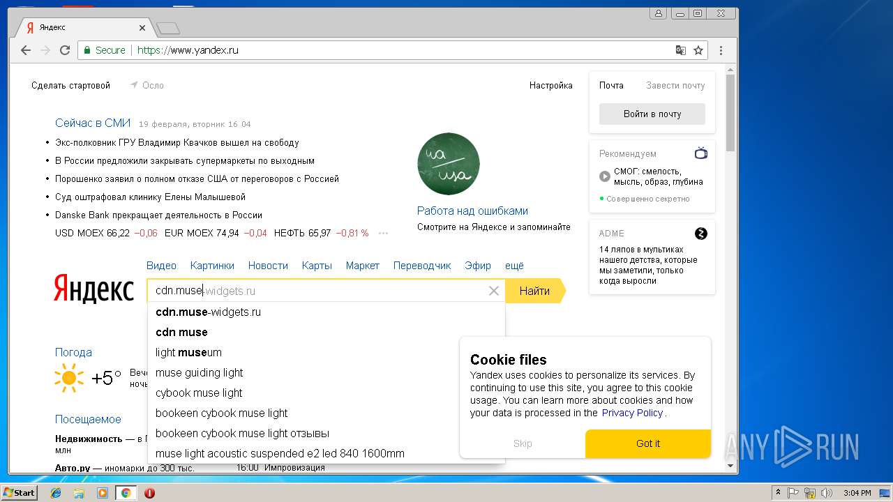Screen dimensions: 893x502
Task: Open the Эфир service tab
Action: point(478,266)
